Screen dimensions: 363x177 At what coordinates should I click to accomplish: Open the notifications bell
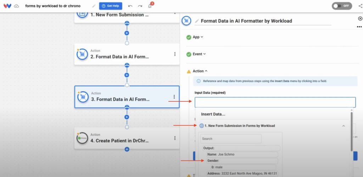click(x=150, y=6)
